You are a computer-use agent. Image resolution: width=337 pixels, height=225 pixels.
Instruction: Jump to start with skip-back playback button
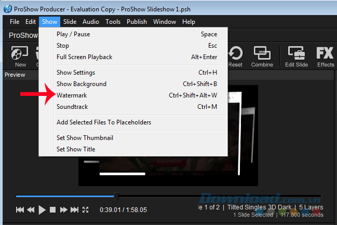tap(20, 209)
